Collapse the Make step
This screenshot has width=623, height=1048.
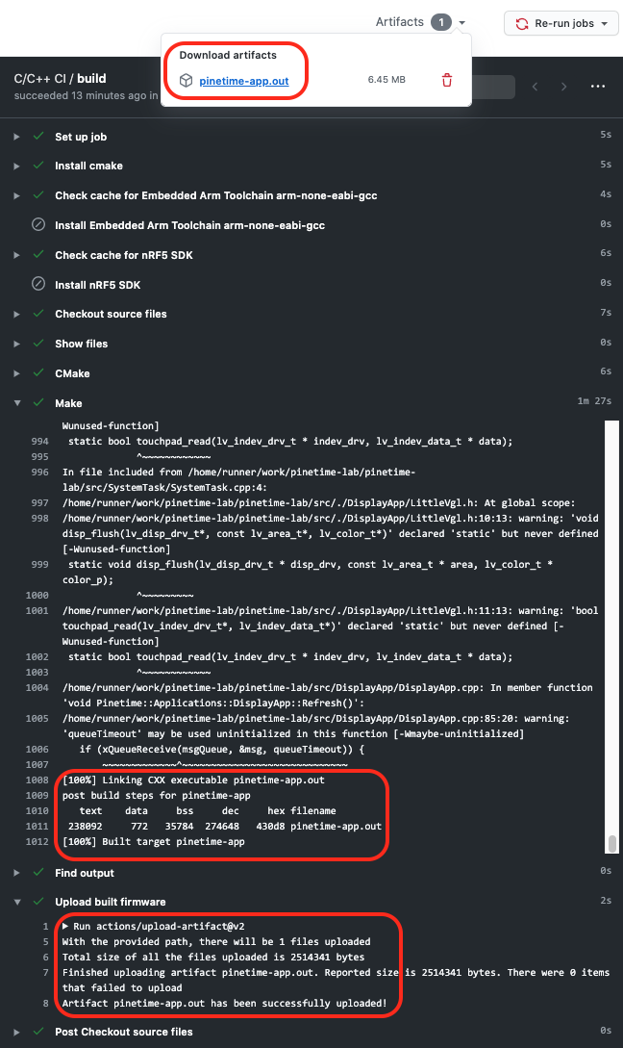(16, 403)
